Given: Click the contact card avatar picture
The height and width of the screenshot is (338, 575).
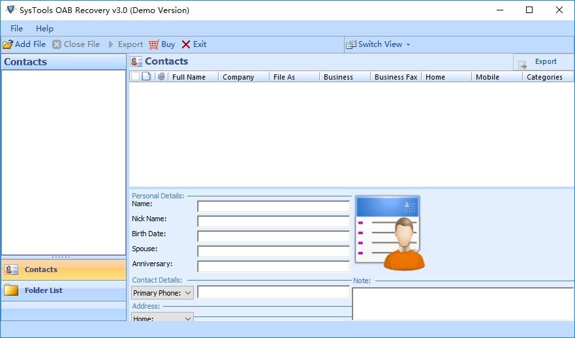Looking at the screenshot, I should tap(390, 233).
